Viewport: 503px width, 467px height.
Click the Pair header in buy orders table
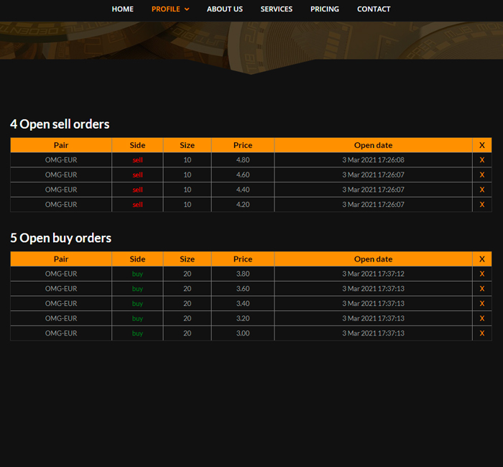pyautogui.click(x=61, y=259)
